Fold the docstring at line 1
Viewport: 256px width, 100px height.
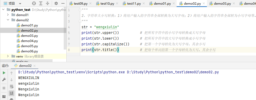click(80, 10)
